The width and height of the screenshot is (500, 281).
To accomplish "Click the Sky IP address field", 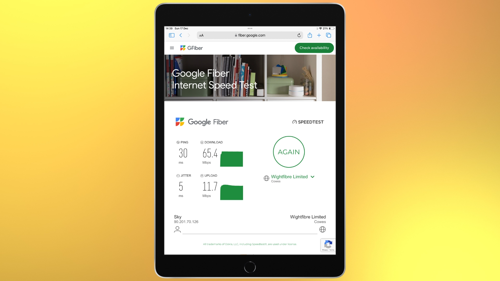I will pos(186,222).
